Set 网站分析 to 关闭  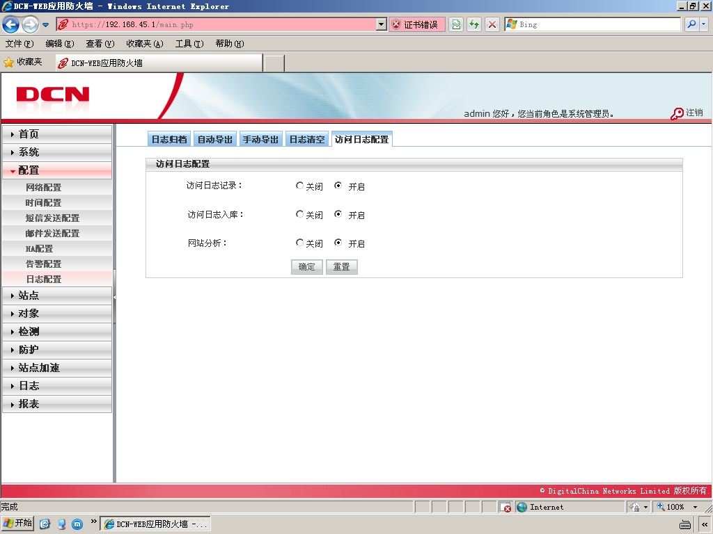[x=299, y=243]
